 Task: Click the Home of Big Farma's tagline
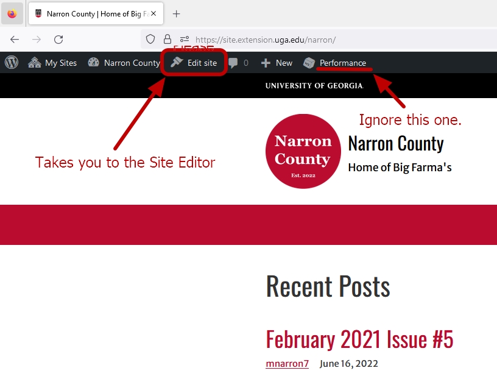pos(400,168)
